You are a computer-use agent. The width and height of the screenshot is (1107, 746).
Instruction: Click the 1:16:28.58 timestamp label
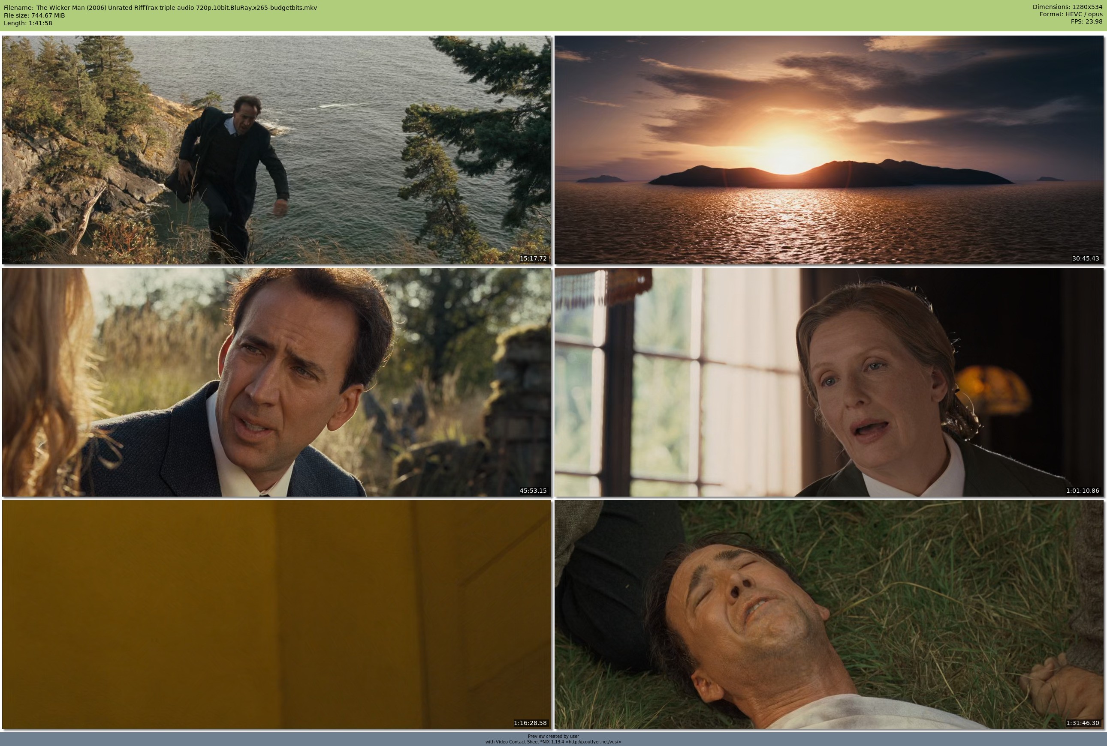(531, 723)
